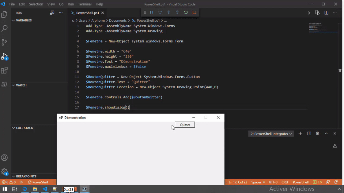
Task: Click Documents in the breadcrumb path
Action: click(118, 20)
